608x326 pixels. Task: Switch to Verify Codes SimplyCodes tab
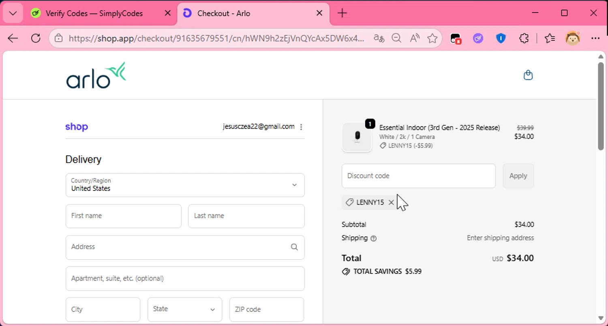(94, 13)
